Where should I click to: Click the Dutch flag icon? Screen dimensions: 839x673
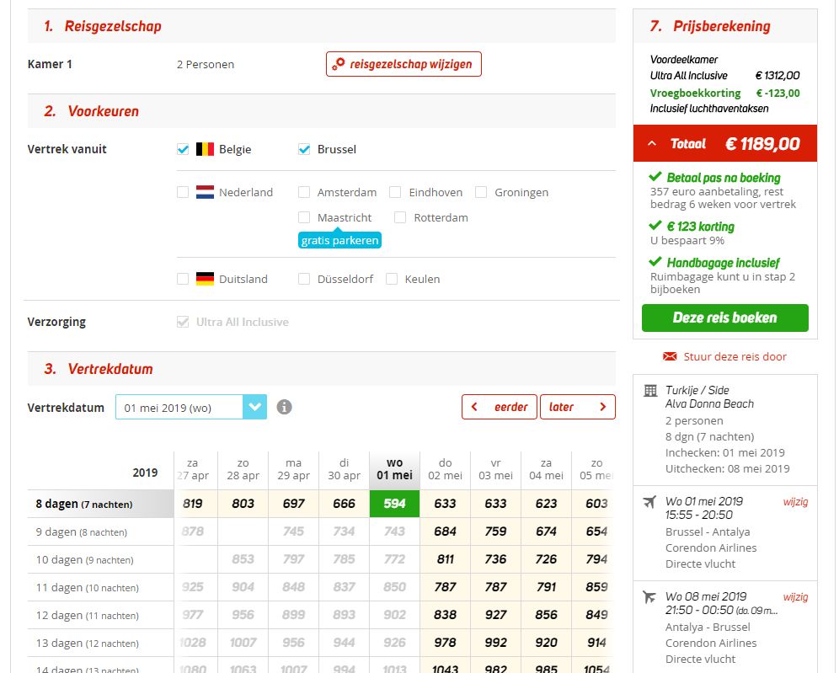point(205,192)
